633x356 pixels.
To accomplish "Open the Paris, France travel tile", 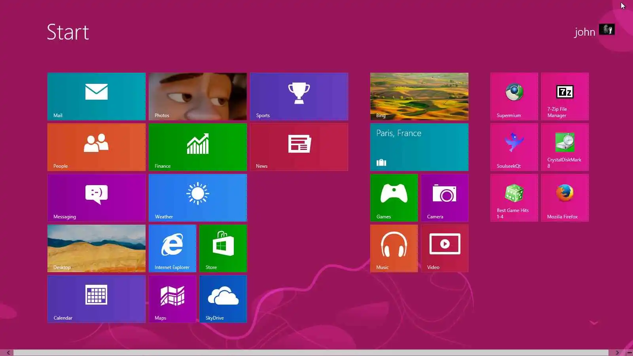I will point(419,147).
